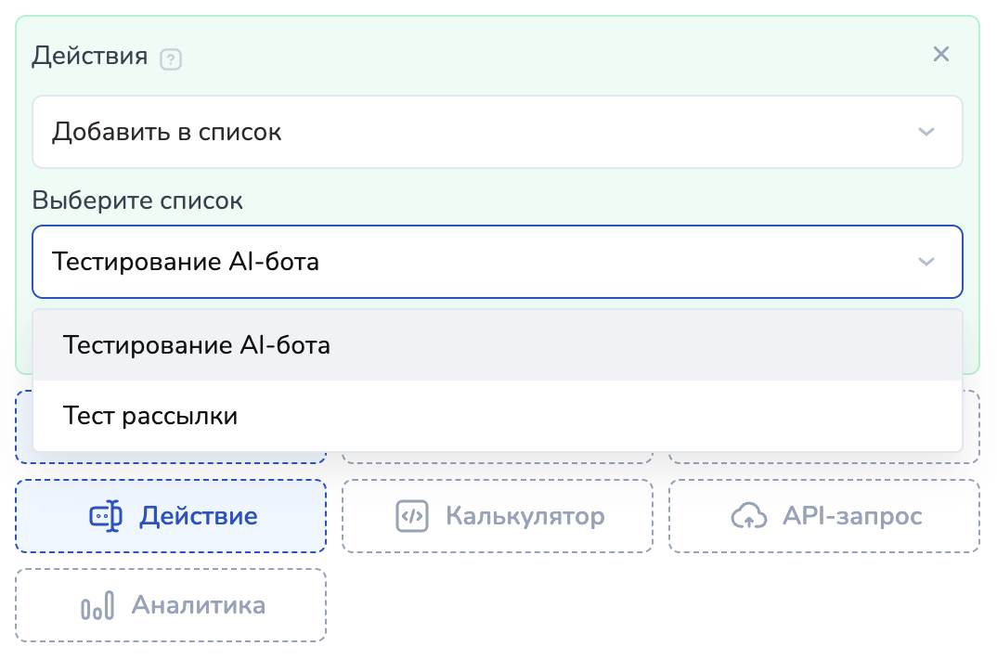
Task: Click the chevron in the list selector field
Action: [926, 262]
